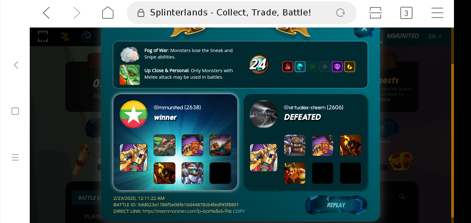Click winner's gold dragon summoner card
The height and width of the screenshot is (223, 471).
point(134,158)
